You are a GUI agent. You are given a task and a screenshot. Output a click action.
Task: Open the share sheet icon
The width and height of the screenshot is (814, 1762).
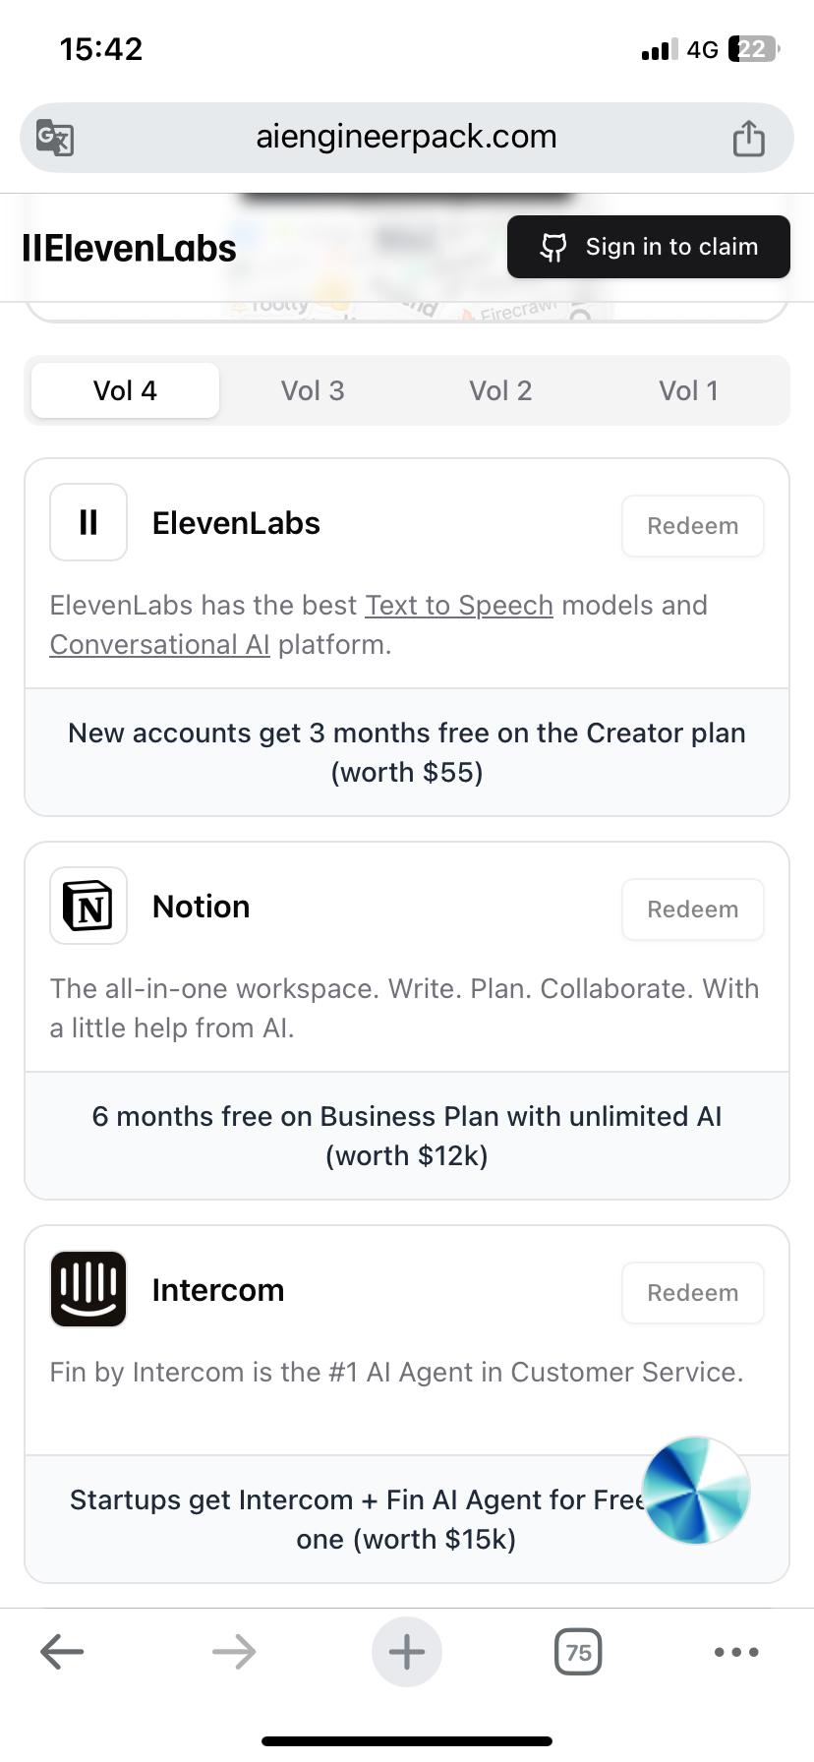748,138
